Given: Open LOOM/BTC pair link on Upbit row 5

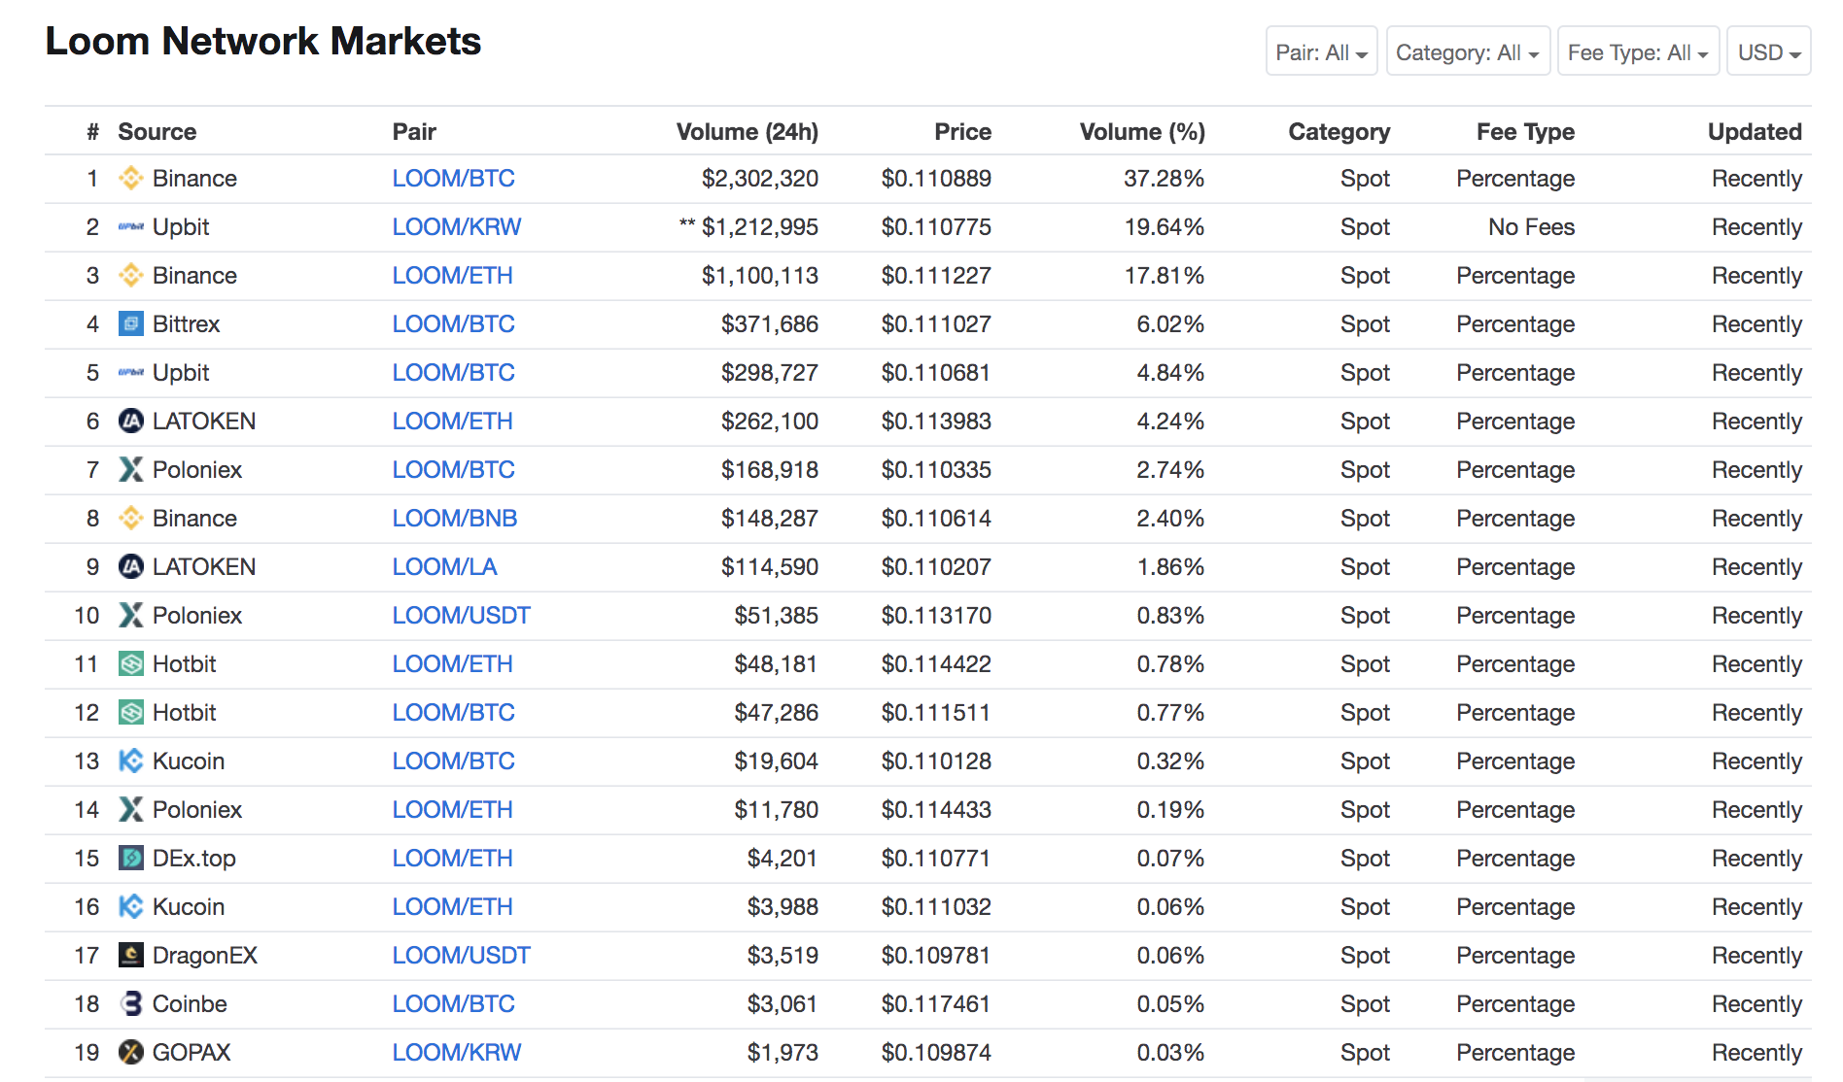Looking at the screenshot, I should point(453,372).
